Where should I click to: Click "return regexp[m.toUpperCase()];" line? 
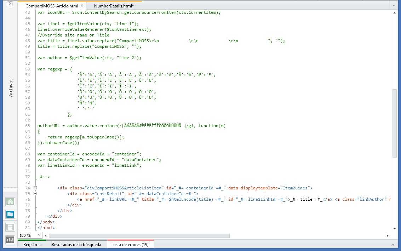tap(85, 137)
